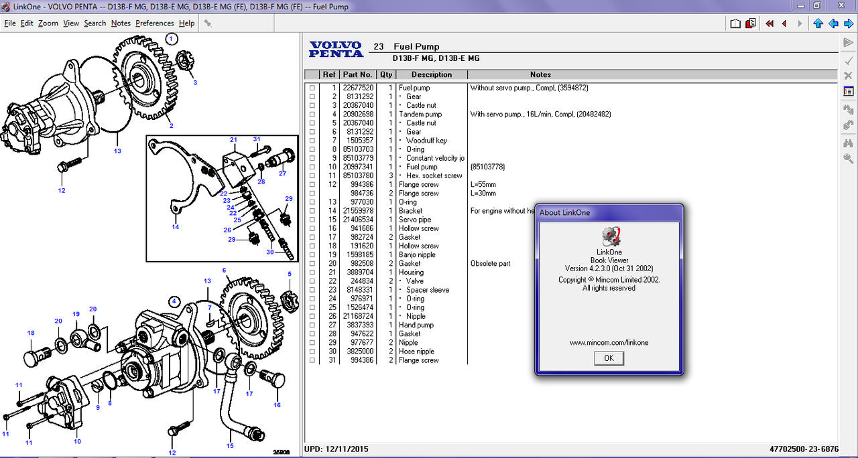Tick the checkbox for Ref 14 Bracket

pos(312,211)
